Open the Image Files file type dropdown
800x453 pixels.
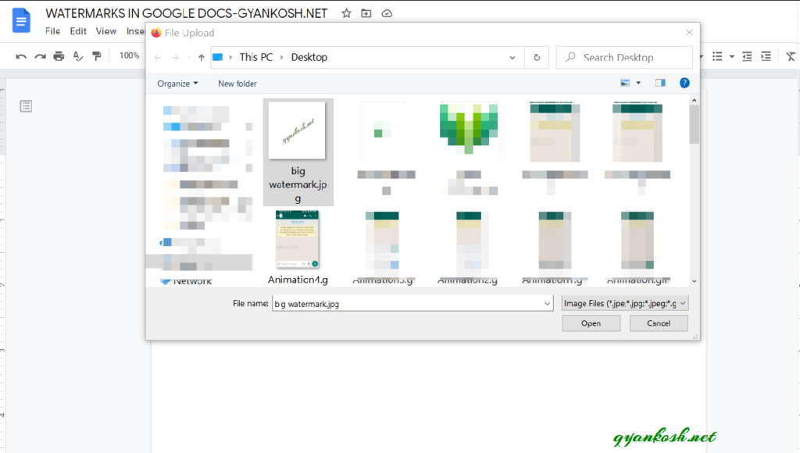623,303
